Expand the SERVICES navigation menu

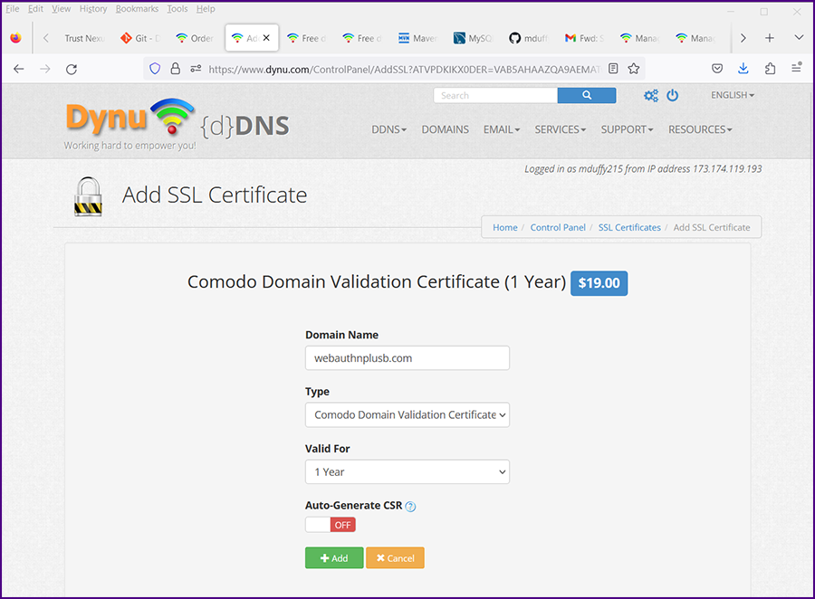[561, 129]
